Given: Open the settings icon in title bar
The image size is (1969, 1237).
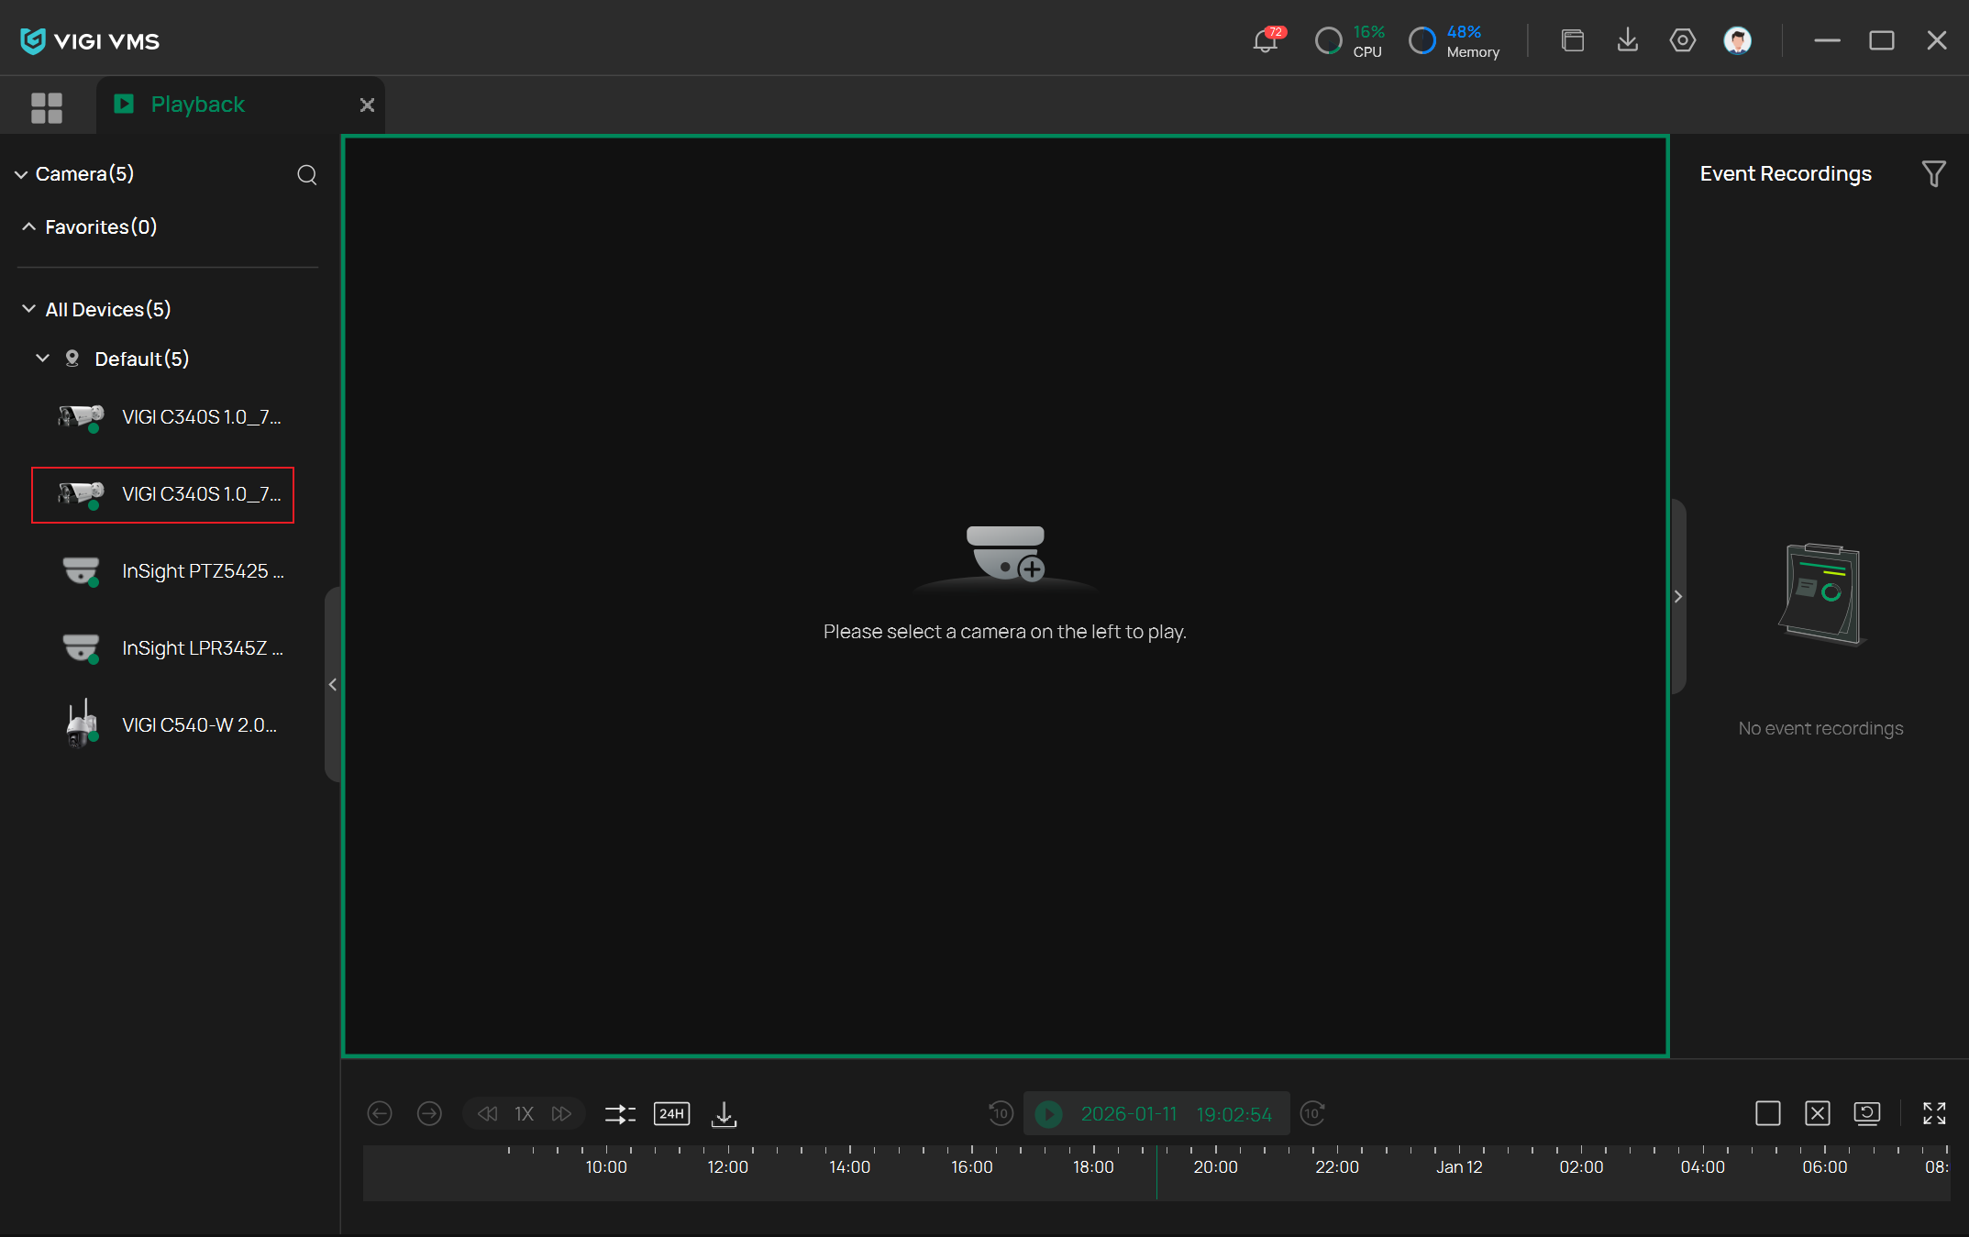Looking at the screenshot, I should [1682, 40].
